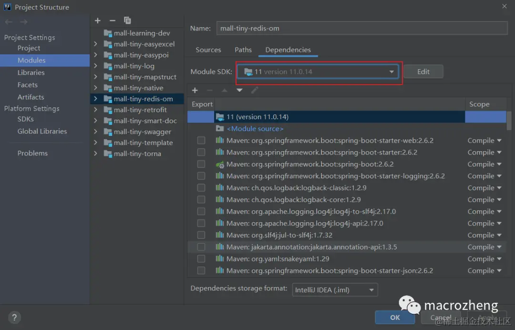Select spring-boot-starter-json:2.6.2 dependency row
The width and height of the screenshot is (515, 330).
point(347,270)
